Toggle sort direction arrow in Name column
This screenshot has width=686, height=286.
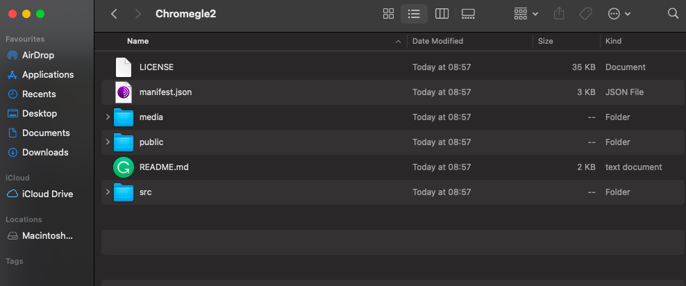(398, 42)
